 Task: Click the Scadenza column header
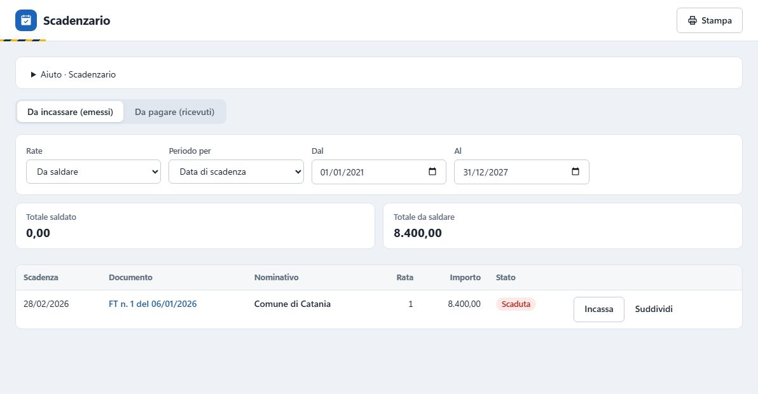[x=41, y=277]
